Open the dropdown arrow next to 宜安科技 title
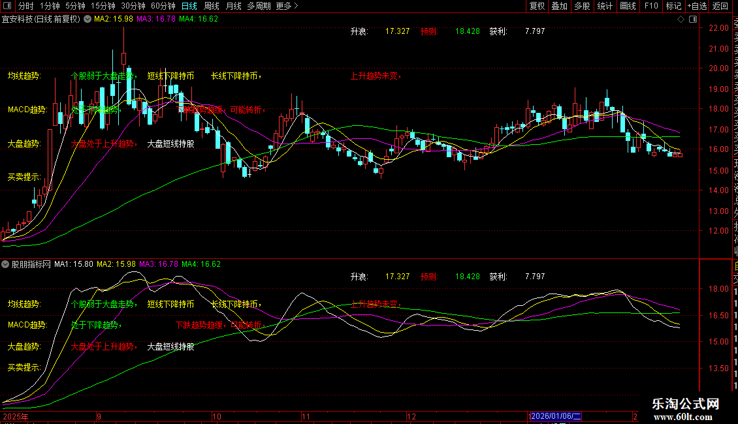The height and width of the screenshot is (424, 738). [x=88, y=20]
